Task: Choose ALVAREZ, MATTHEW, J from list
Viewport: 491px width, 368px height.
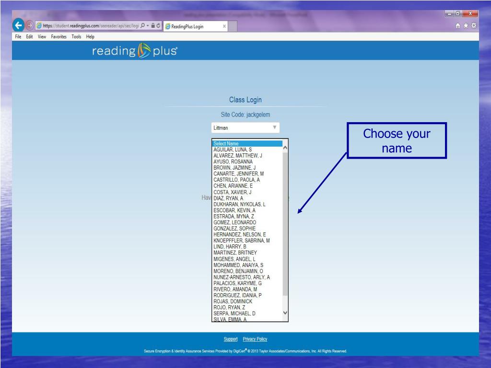Action: (x=247, y=156)
